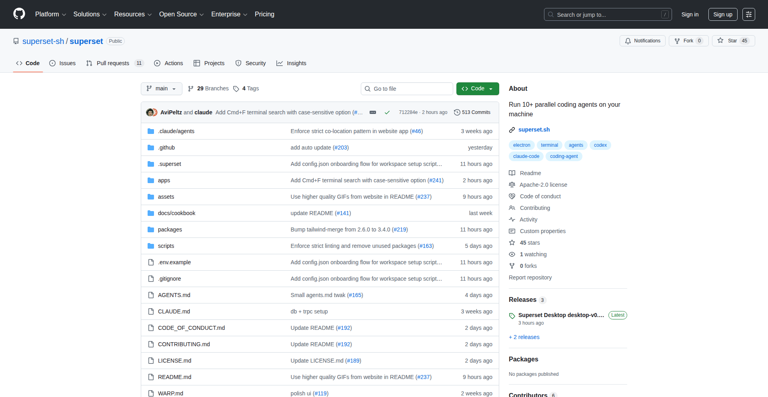Image resolution: width=768 pixels, height=397 pixels.
Task: Open Code of conduct icon
Action: [x=512, y=196]
